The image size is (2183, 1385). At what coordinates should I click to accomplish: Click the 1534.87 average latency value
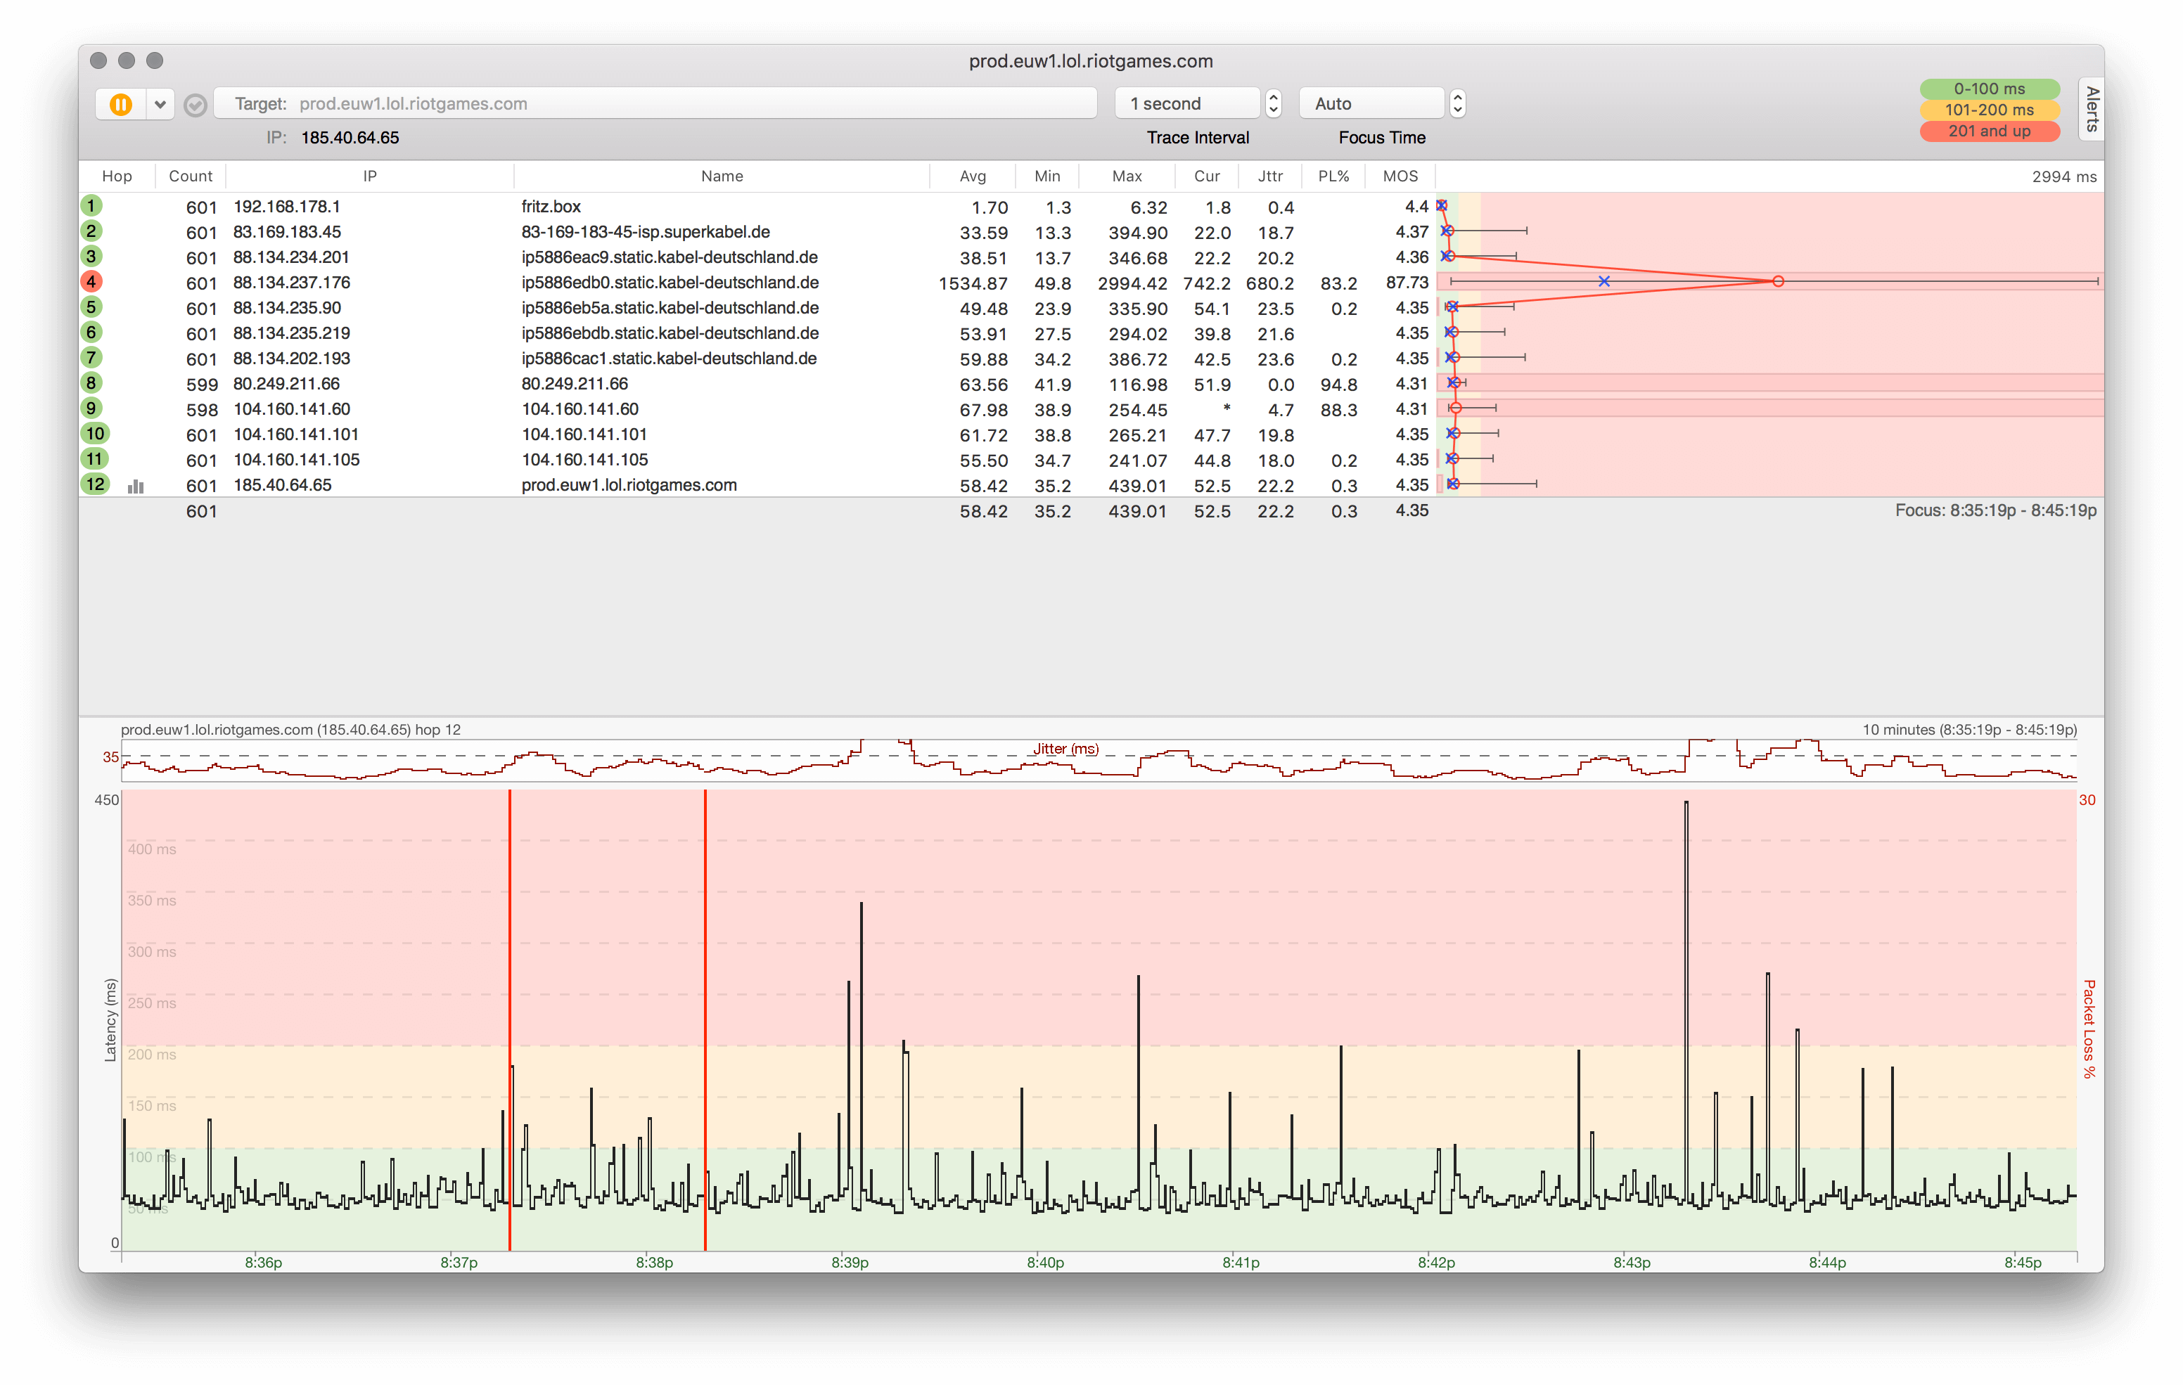[973, 284]
